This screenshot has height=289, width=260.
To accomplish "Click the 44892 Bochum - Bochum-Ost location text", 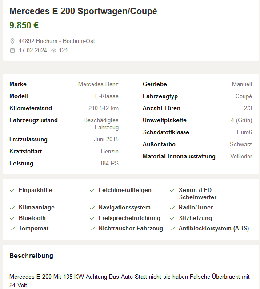I will pos(56,41).
